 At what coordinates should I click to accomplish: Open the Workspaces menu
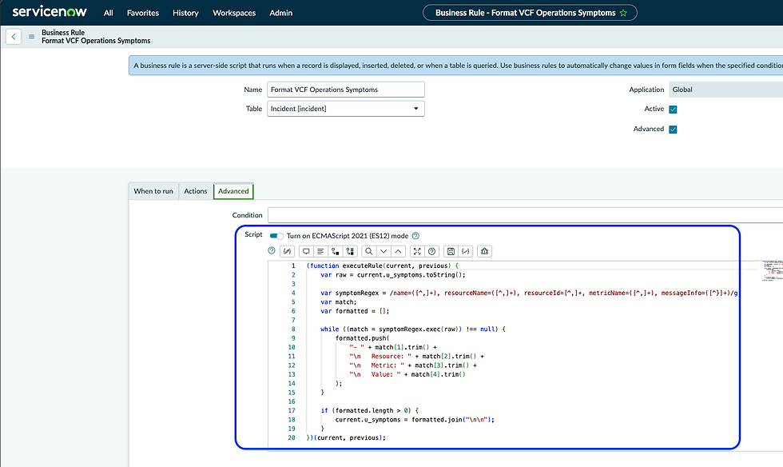click(234, 13)
